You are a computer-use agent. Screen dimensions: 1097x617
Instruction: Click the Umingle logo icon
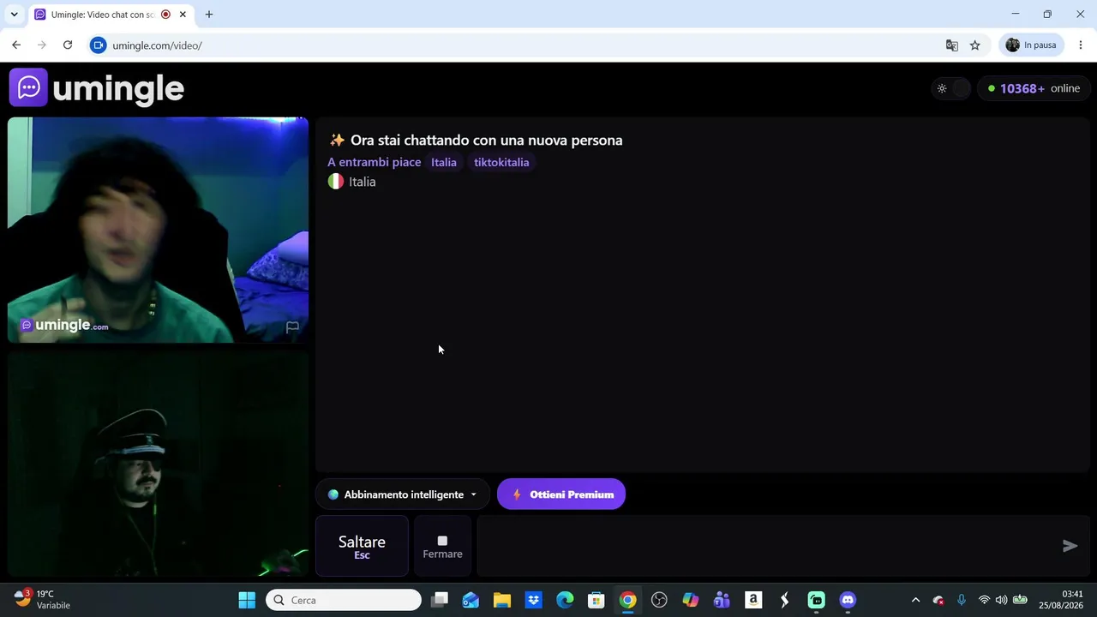tap(28, 87)
